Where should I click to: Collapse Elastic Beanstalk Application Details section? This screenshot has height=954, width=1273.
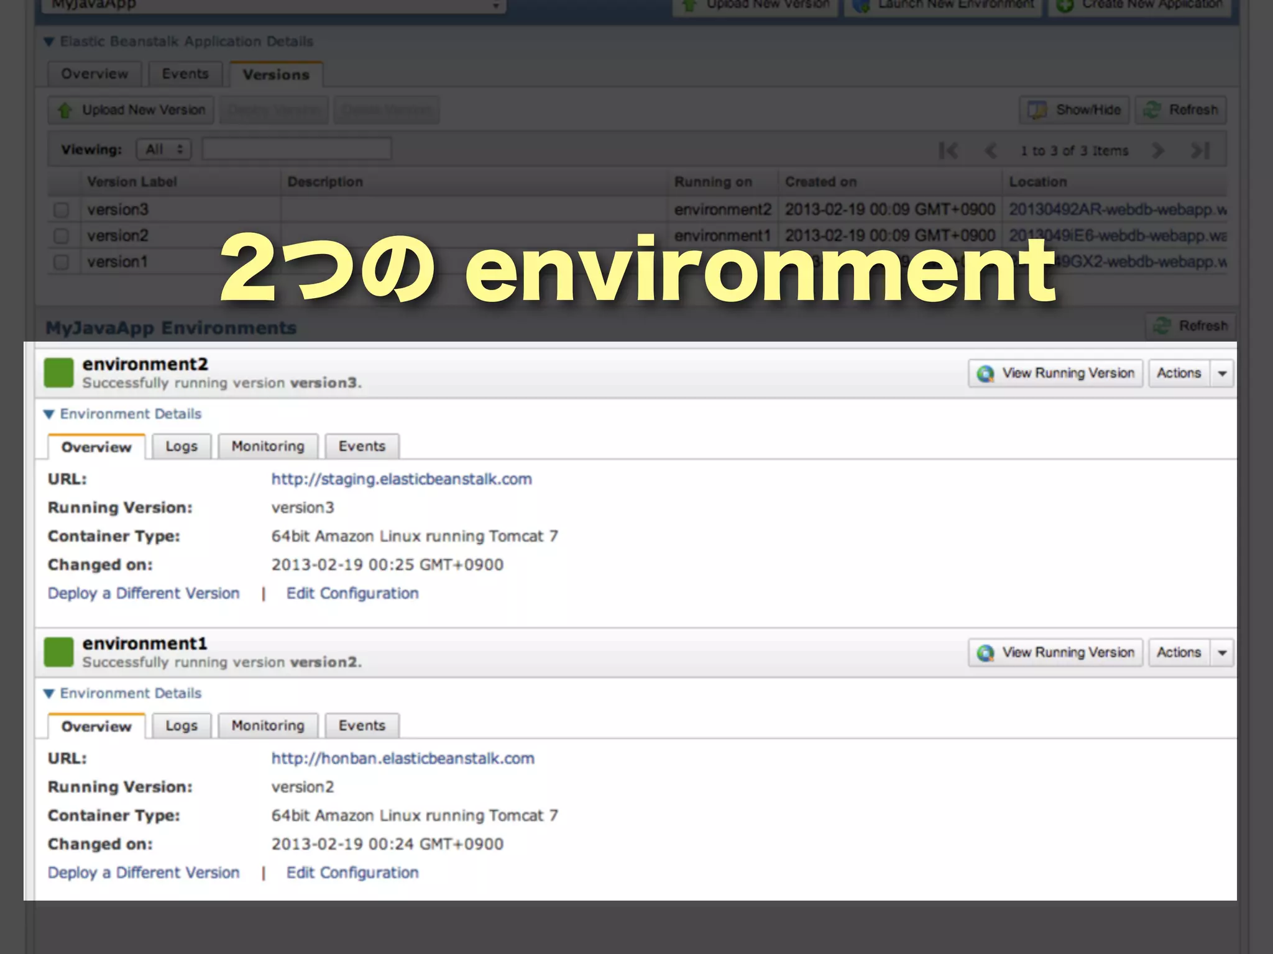[x=49, y=42]
